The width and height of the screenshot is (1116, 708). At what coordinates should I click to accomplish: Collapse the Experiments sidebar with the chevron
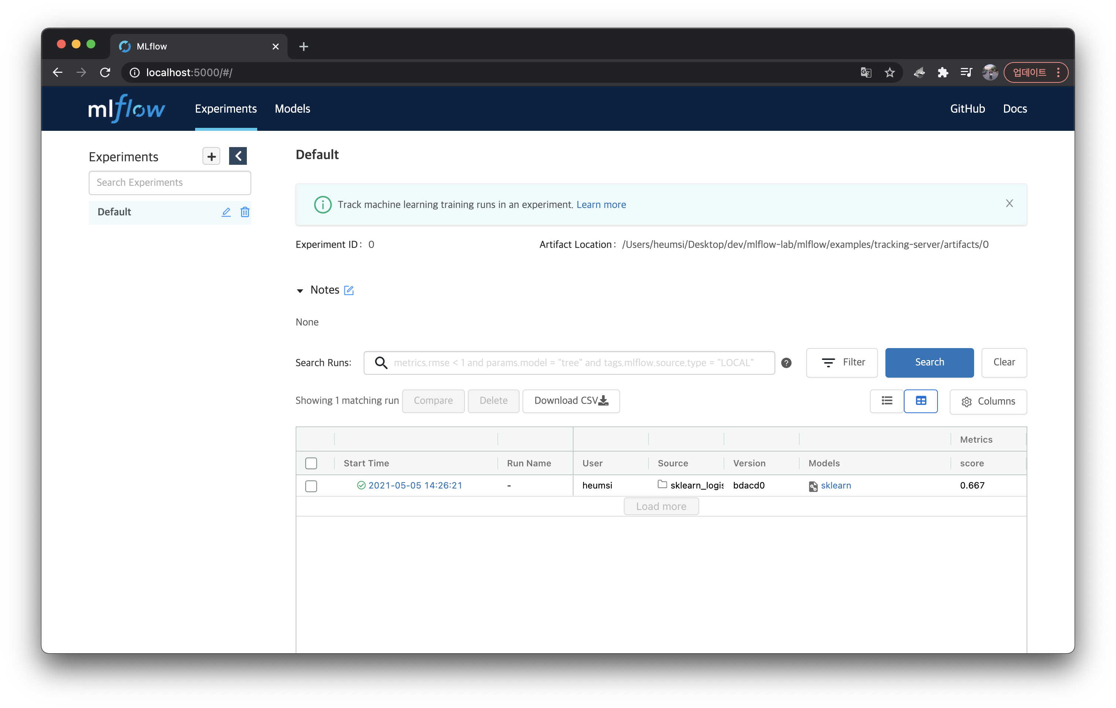pos(238,156)
